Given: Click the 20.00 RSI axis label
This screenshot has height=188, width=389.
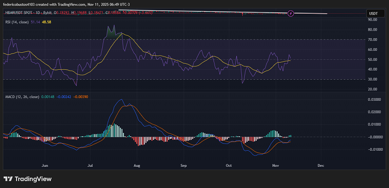Looking at the screenshot, I should (372, 89).
